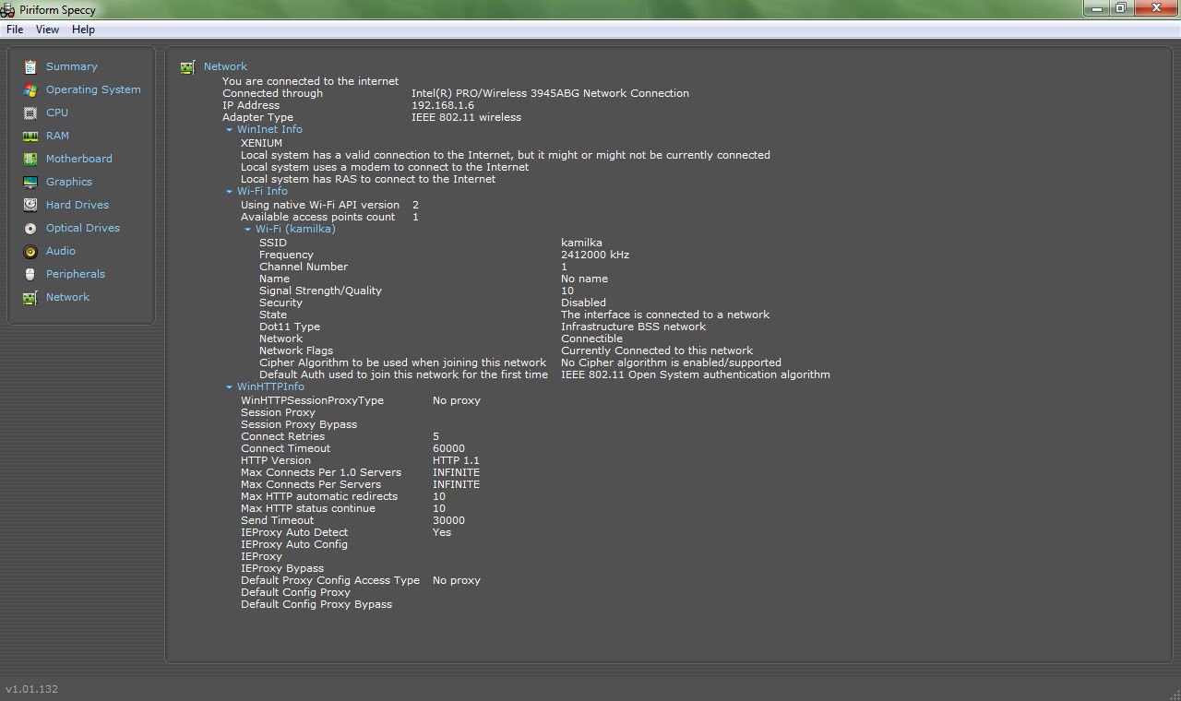1181x701 pixels.
Task: Open the Help menu
Action: click(x=83, y=30)
